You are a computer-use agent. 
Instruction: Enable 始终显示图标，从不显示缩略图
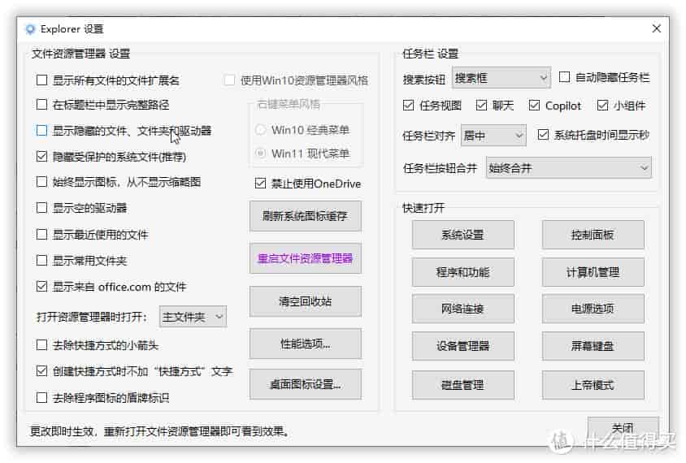41,181
